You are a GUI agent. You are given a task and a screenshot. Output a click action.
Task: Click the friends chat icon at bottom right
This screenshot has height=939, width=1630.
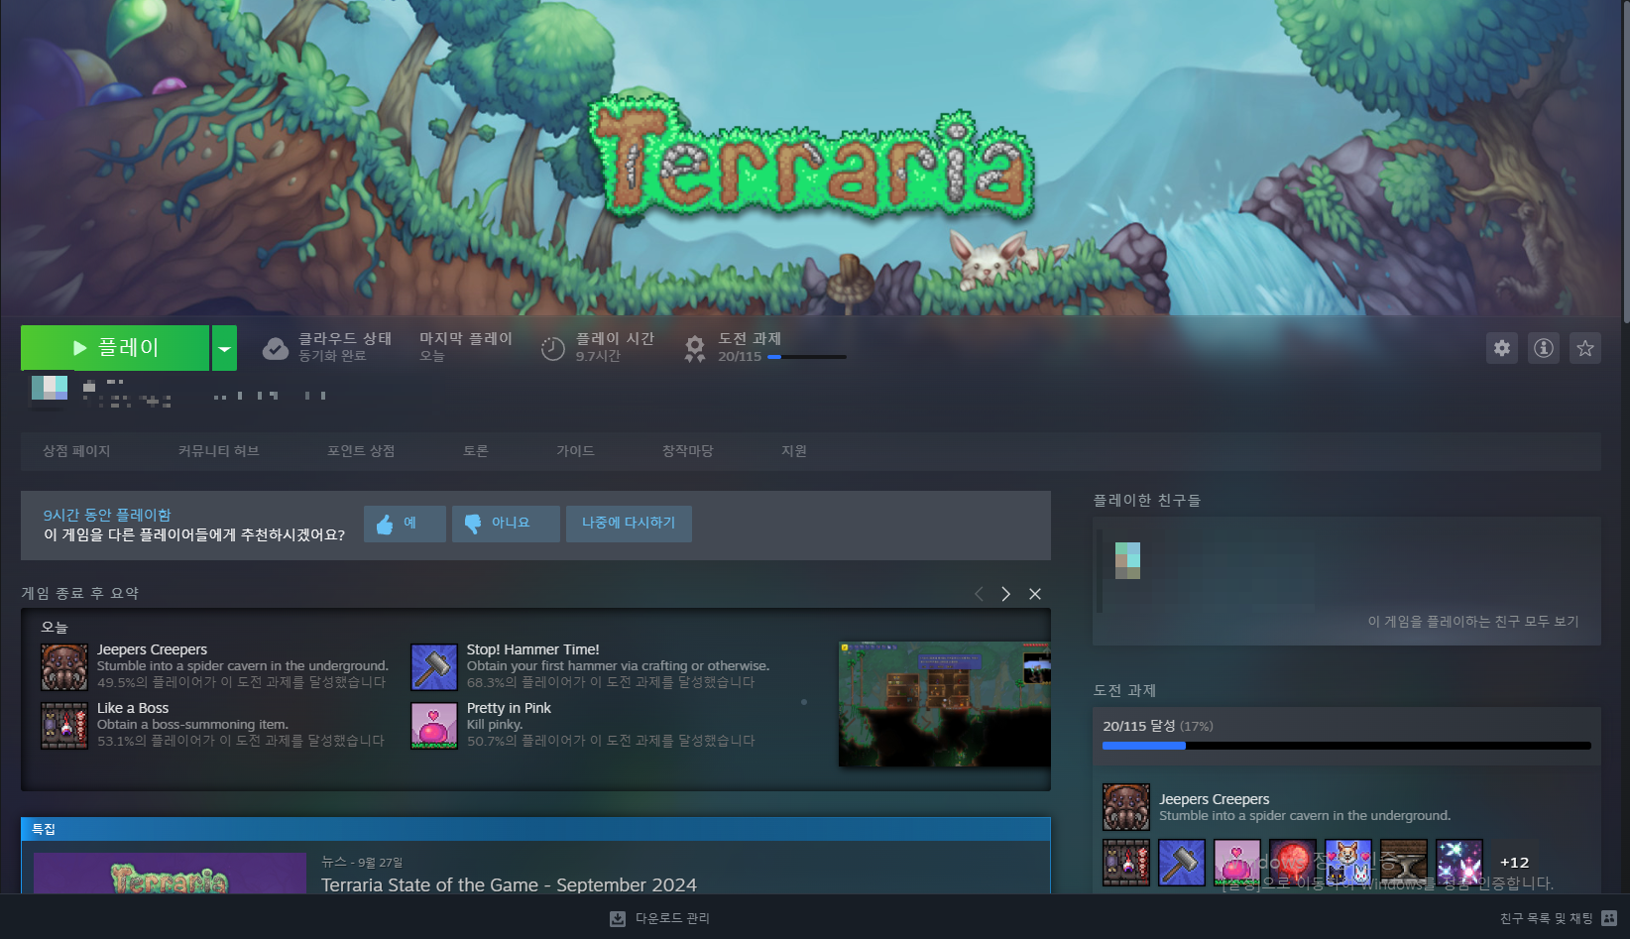1609,919
